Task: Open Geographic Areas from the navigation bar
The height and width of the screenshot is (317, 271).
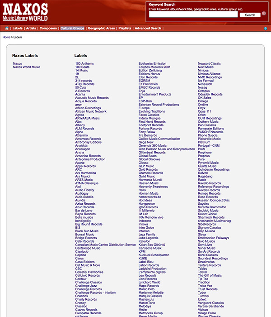Action: tap(101, 28)
